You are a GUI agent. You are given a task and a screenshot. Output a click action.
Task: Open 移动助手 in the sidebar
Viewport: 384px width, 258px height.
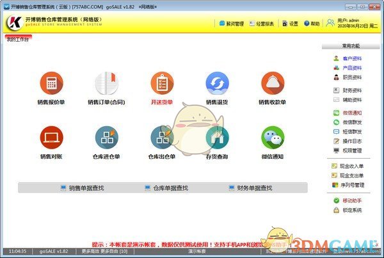(x=348, y=200)
